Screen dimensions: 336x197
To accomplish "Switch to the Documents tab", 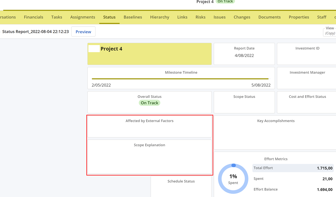I will pyautogui.click(x=269, y=17).
